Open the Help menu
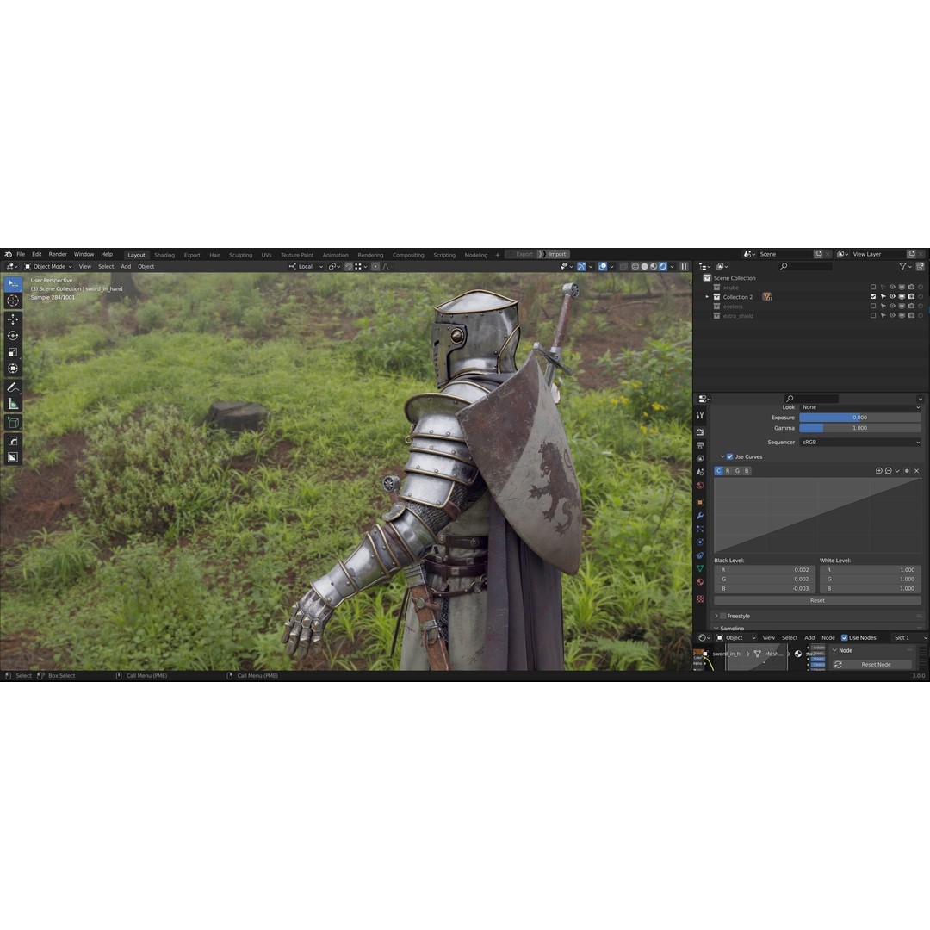The image size is (930, 930). (x=107, y=254)
